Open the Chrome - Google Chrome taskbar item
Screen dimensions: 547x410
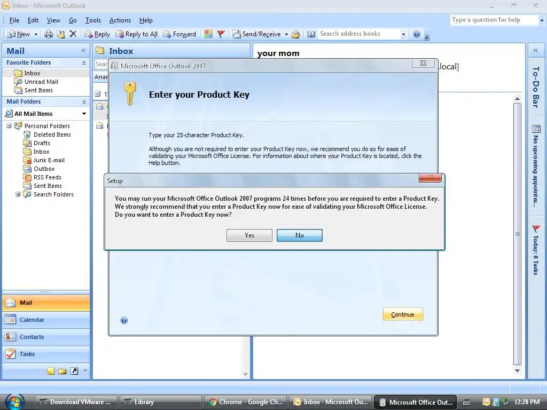[246, 402]
